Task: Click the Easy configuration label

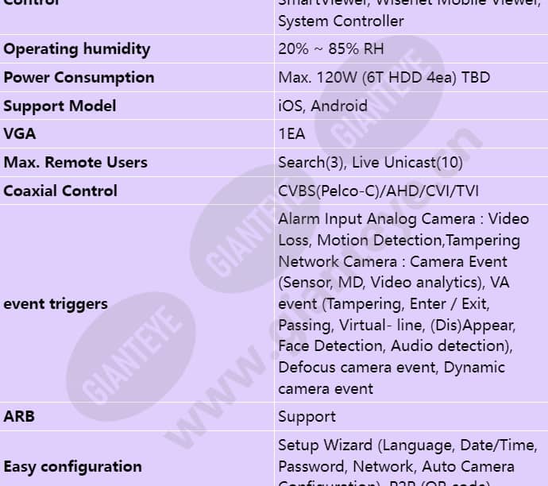Action: [72, 467]
